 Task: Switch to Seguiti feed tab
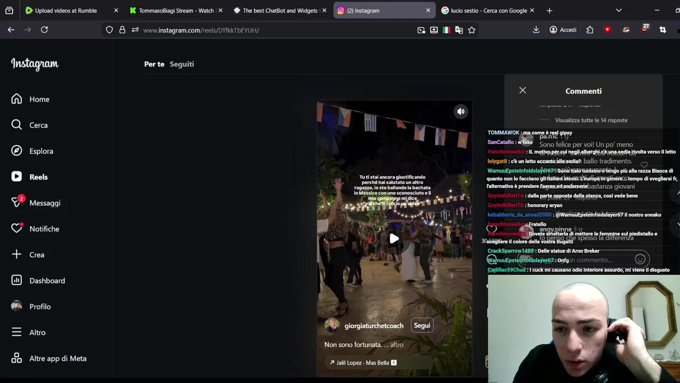[x=182, y=64]
